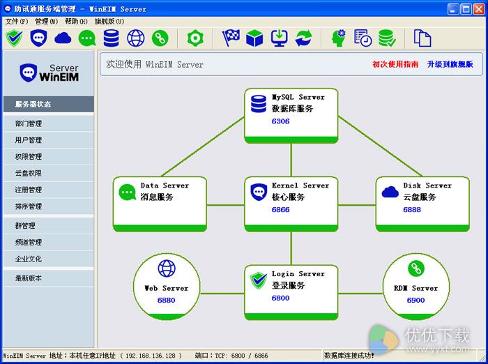This screenshot has width=488, height=364.
Task: Click the green chat bubble toolbar icon
Action: [87, 38]
